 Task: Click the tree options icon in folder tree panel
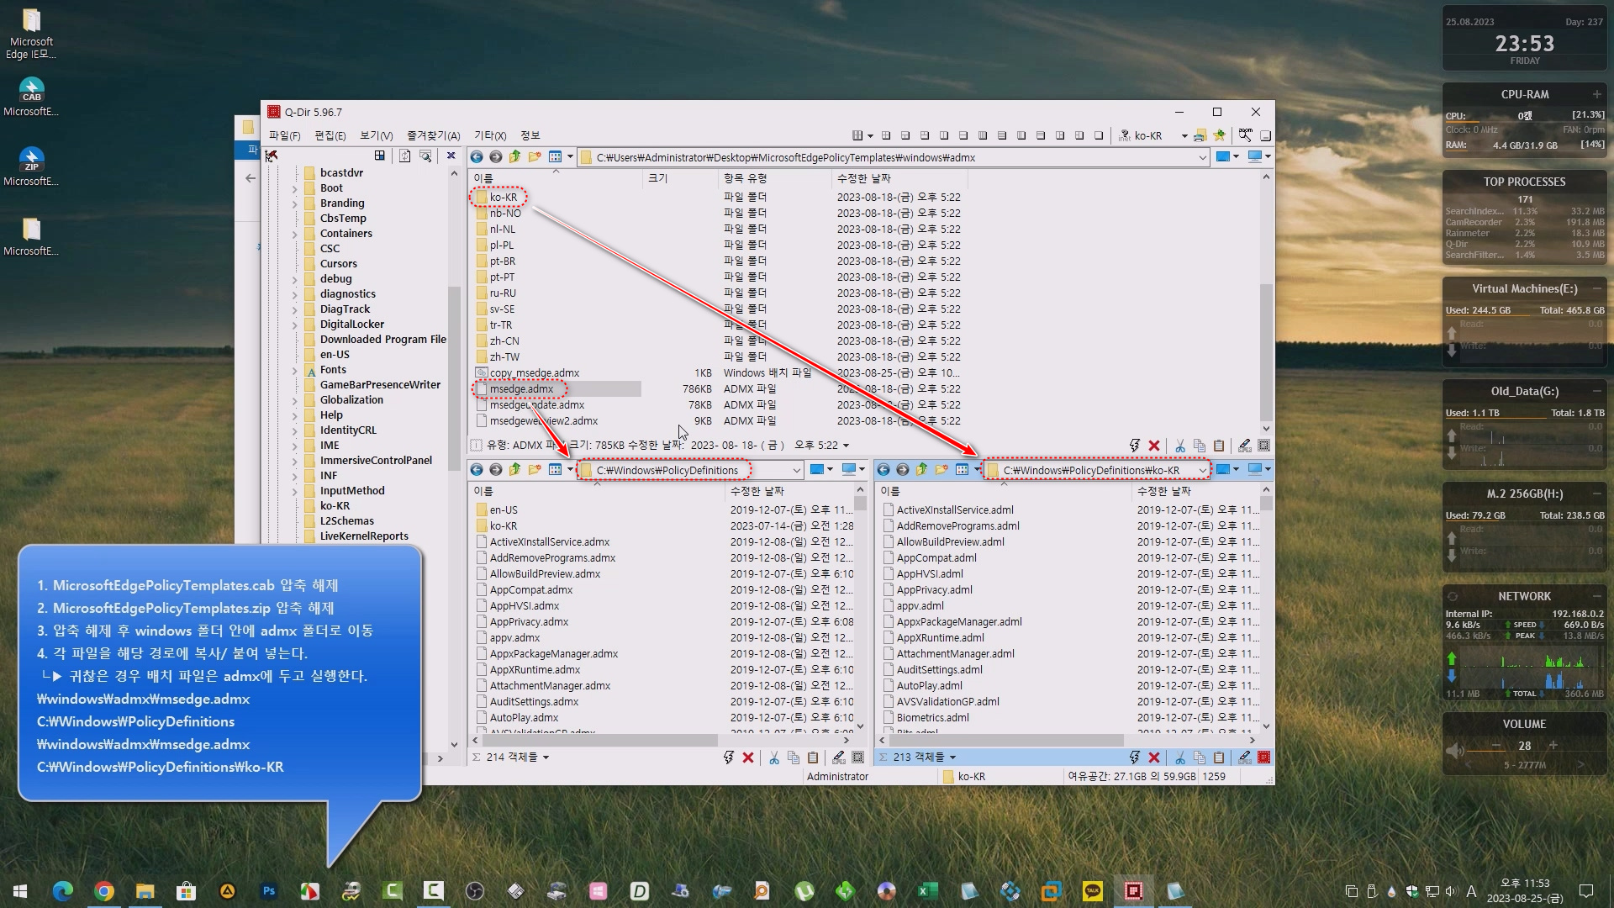pos(272,156)
